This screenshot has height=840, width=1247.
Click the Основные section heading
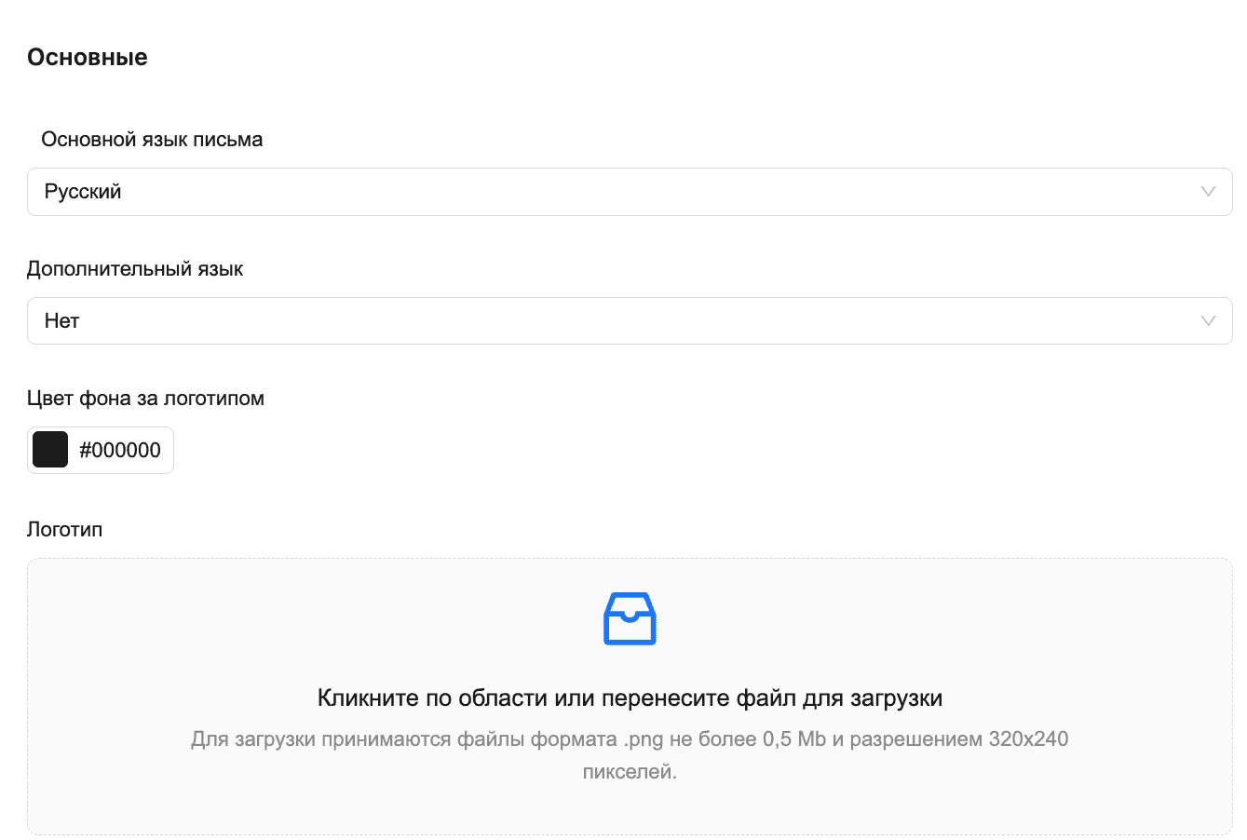click(88, 58)
